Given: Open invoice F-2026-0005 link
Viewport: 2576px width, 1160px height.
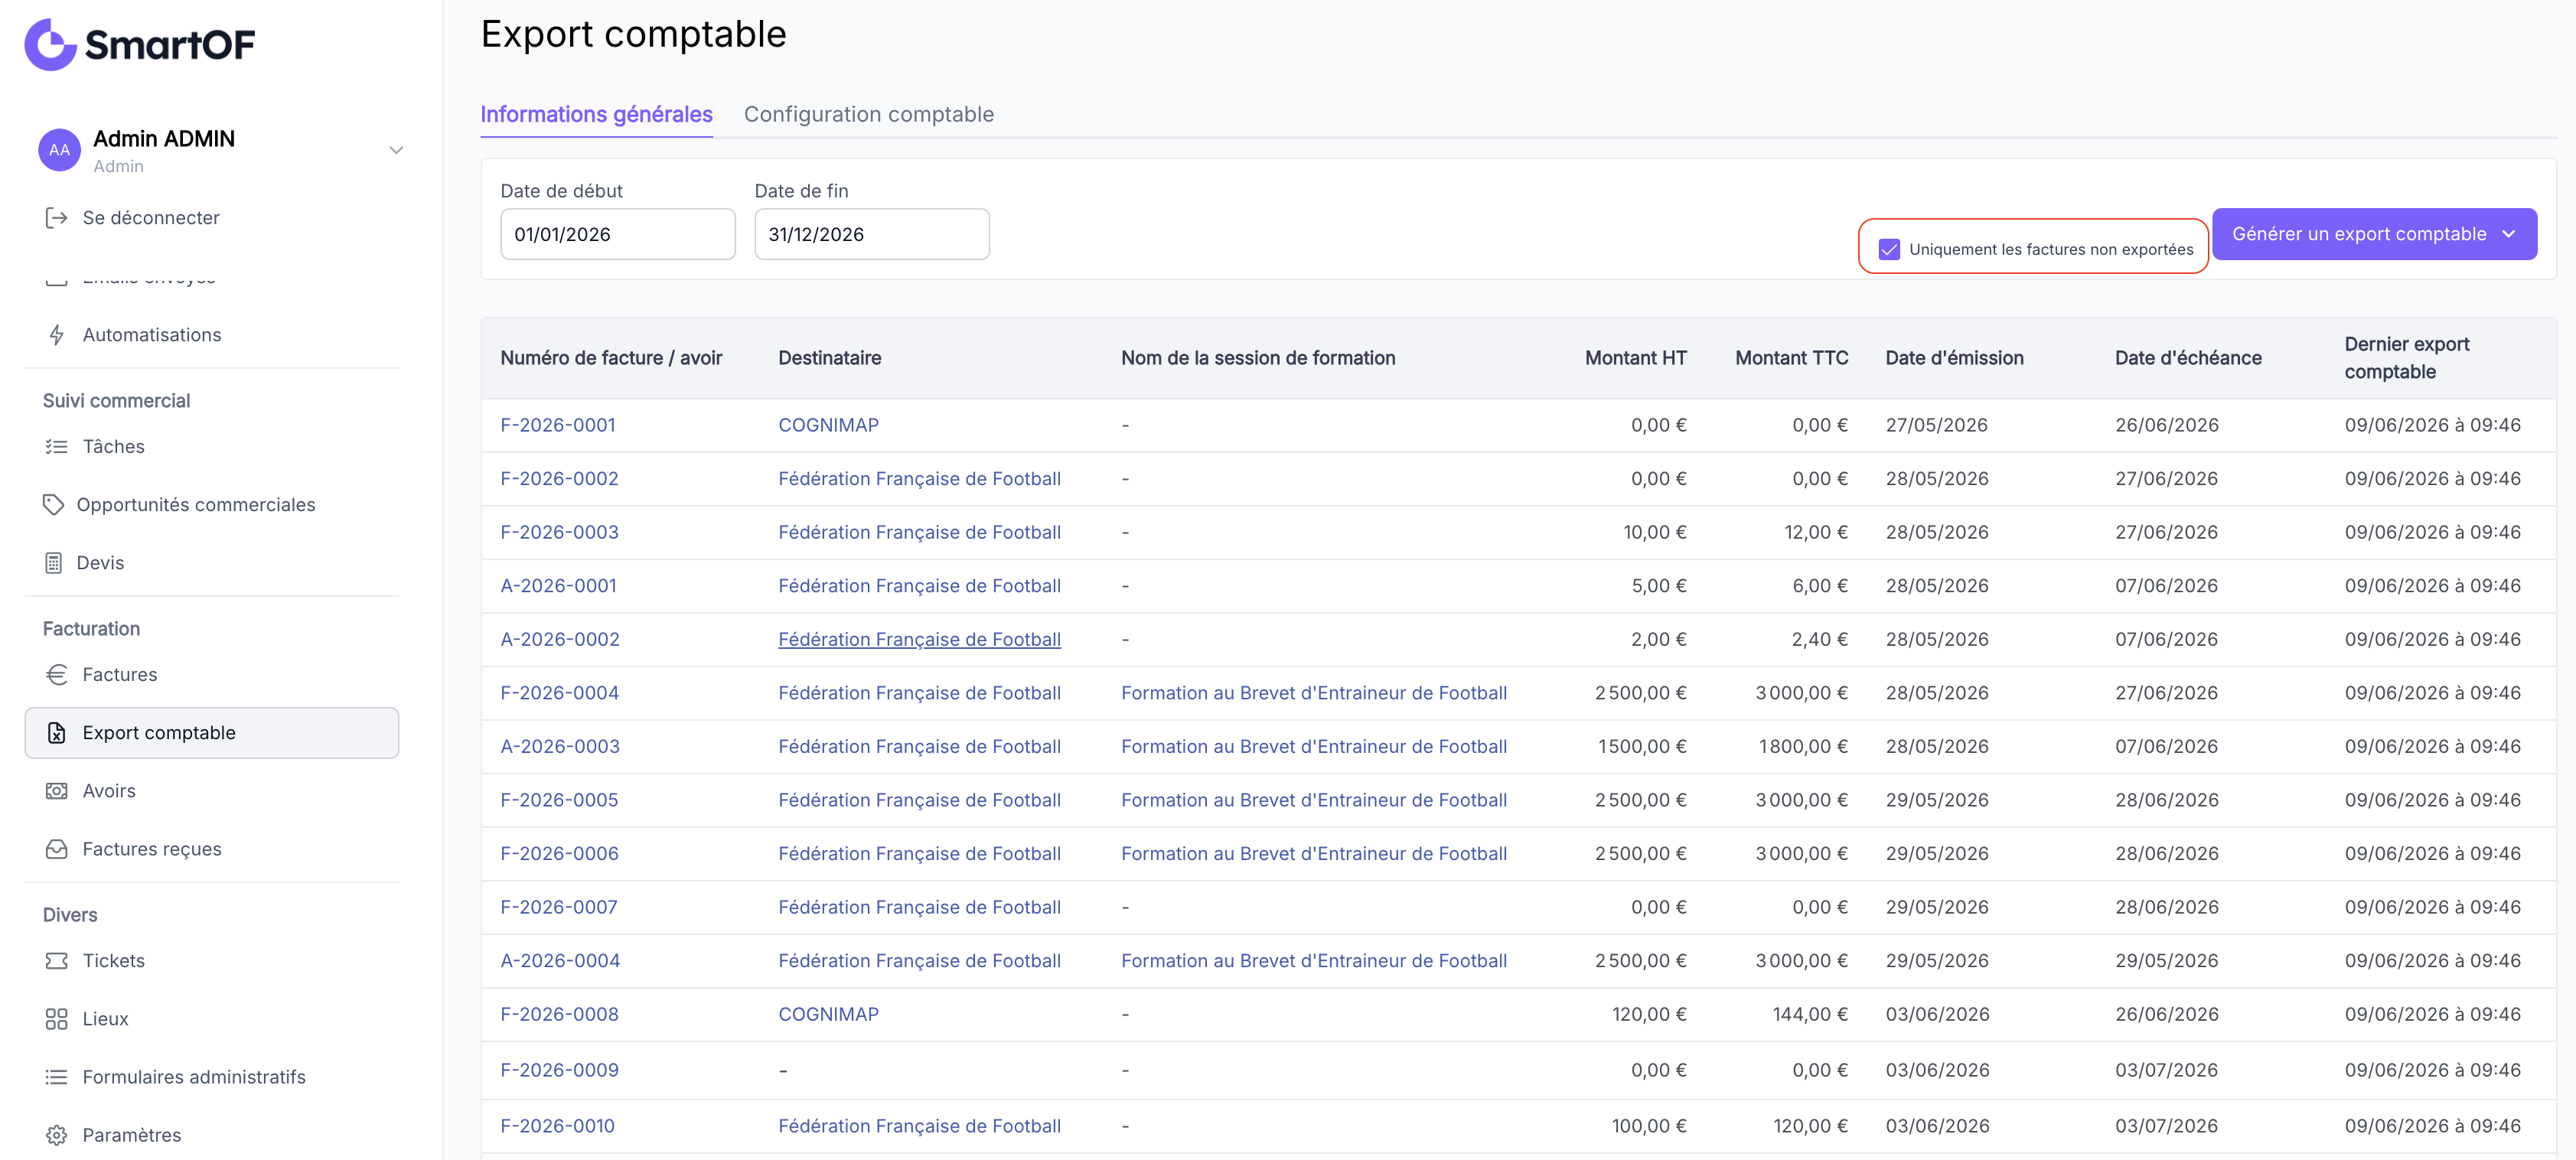Looking at the screenshot, I should coord(559,800).
